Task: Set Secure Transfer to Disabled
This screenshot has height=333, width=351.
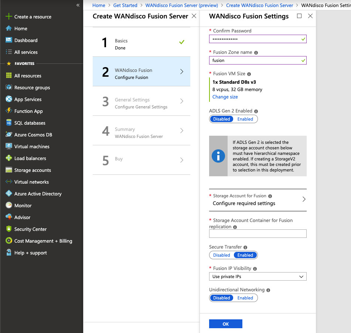Action: [221, 255]
